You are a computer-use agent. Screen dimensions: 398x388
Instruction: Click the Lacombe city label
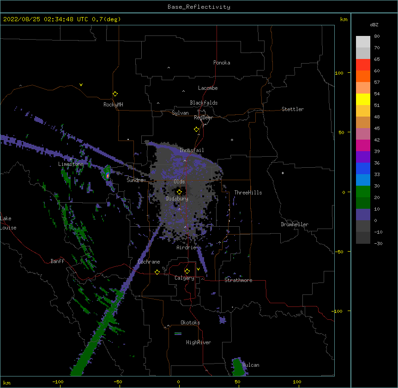tap(208, 88)
